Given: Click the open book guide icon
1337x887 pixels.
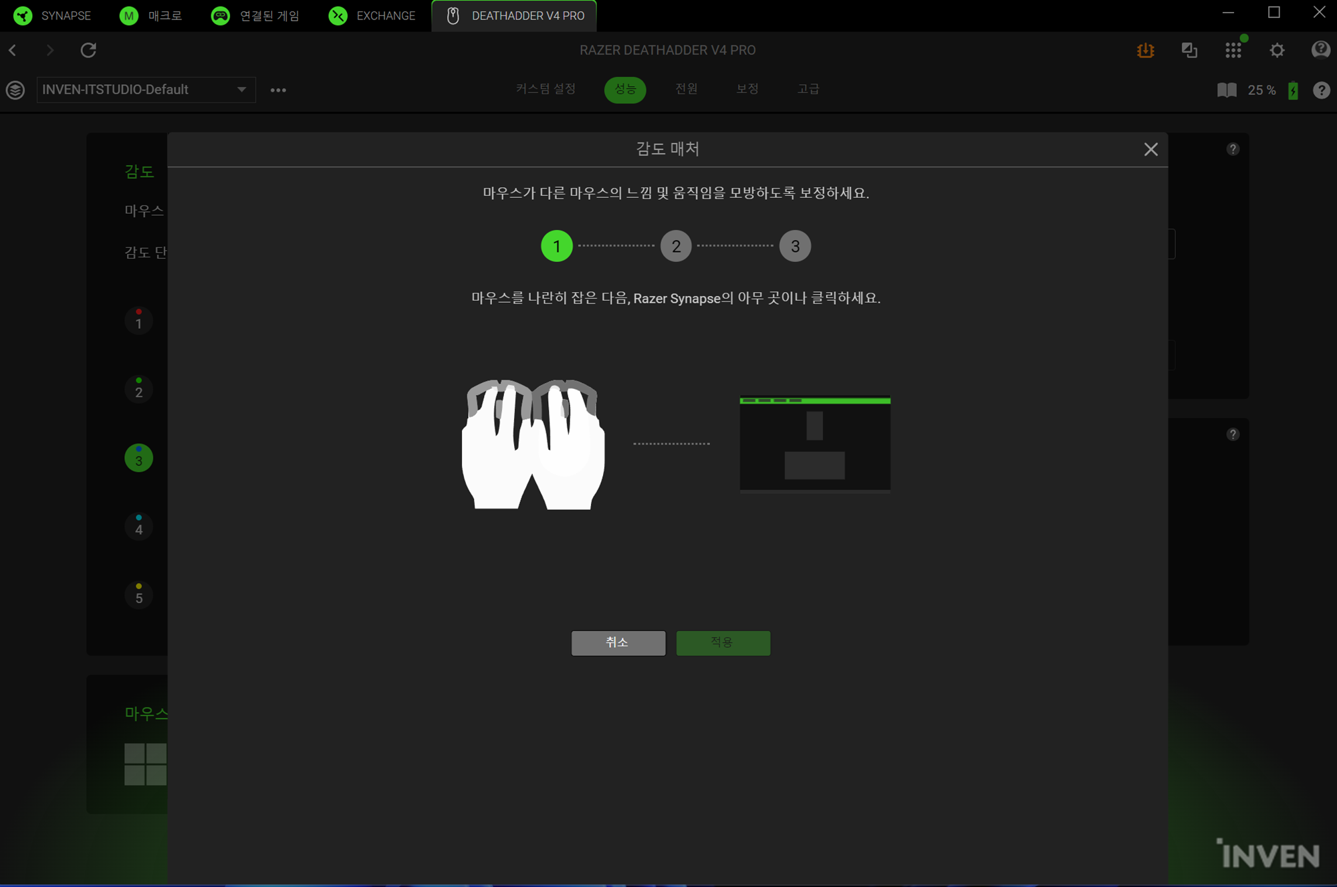Looking at the screenshot, I should 1227,90.
